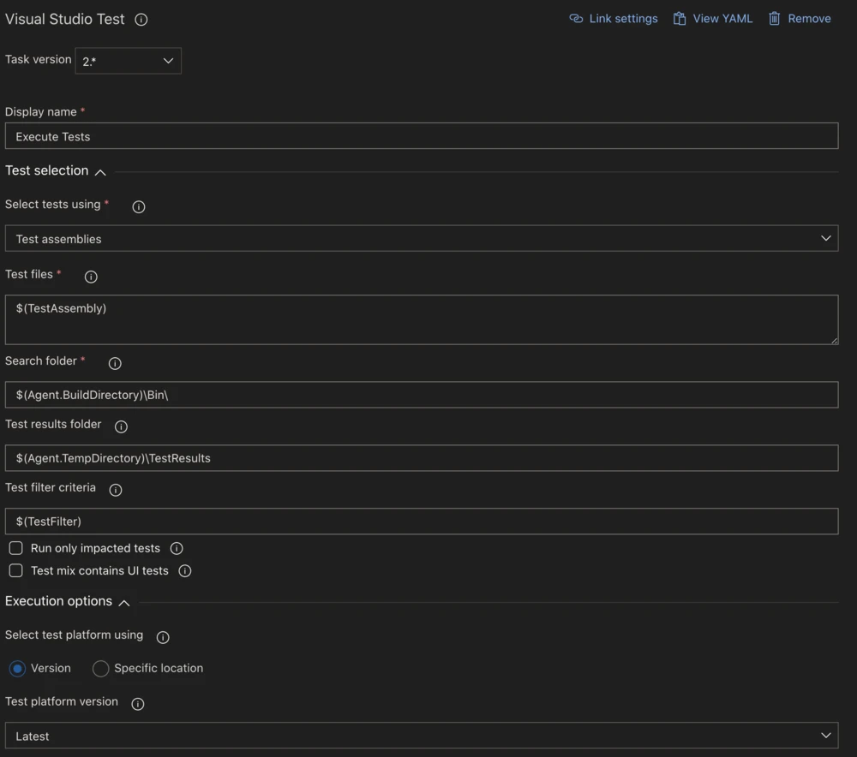
Task: Click info icon next to Test results folder
Action: (x=121, y=426)
